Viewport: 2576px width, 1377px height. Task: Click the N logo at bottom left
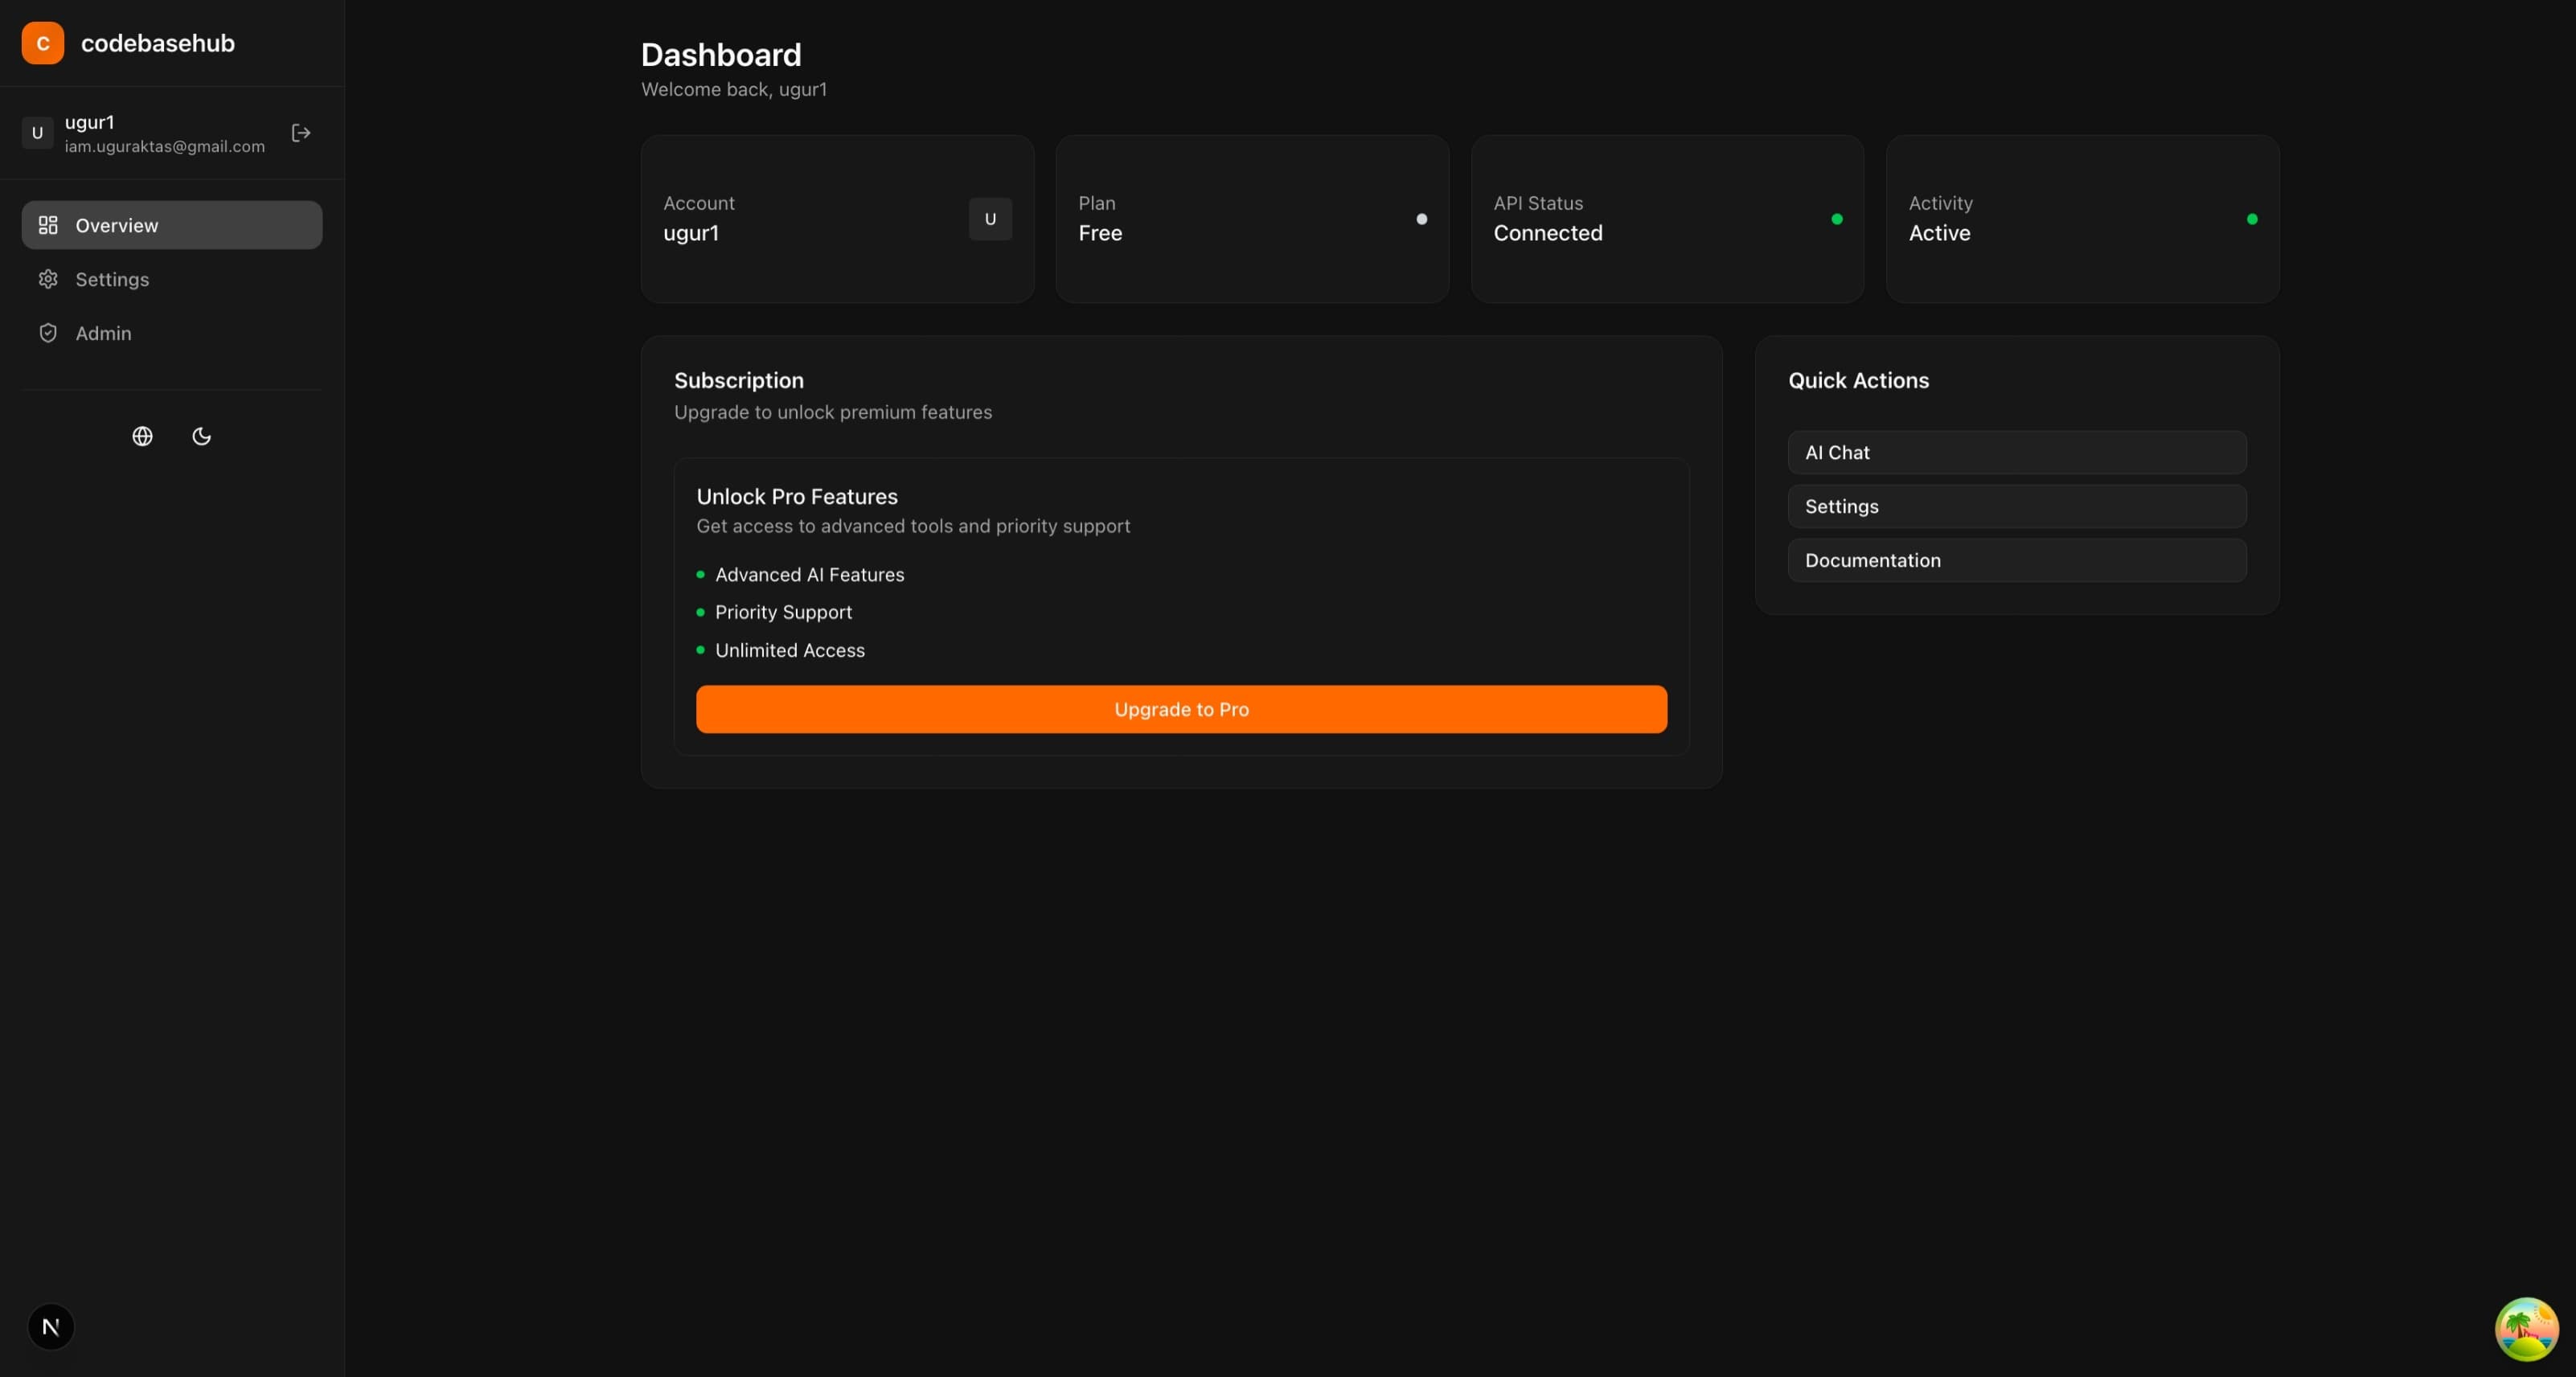(x=50, y=1327)
